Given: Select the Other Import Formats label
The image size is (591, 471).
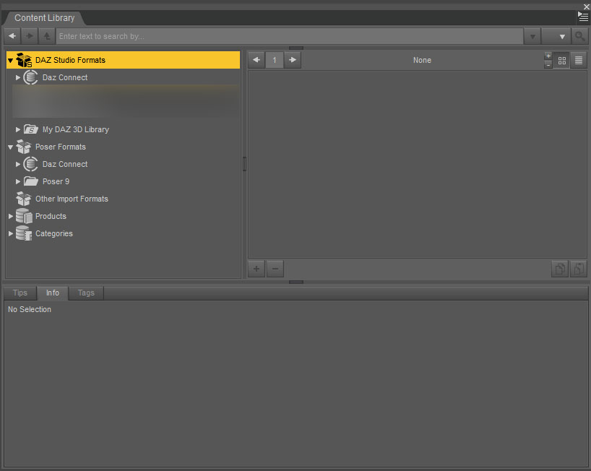Looking at the screenshot, I should point(72,199).
